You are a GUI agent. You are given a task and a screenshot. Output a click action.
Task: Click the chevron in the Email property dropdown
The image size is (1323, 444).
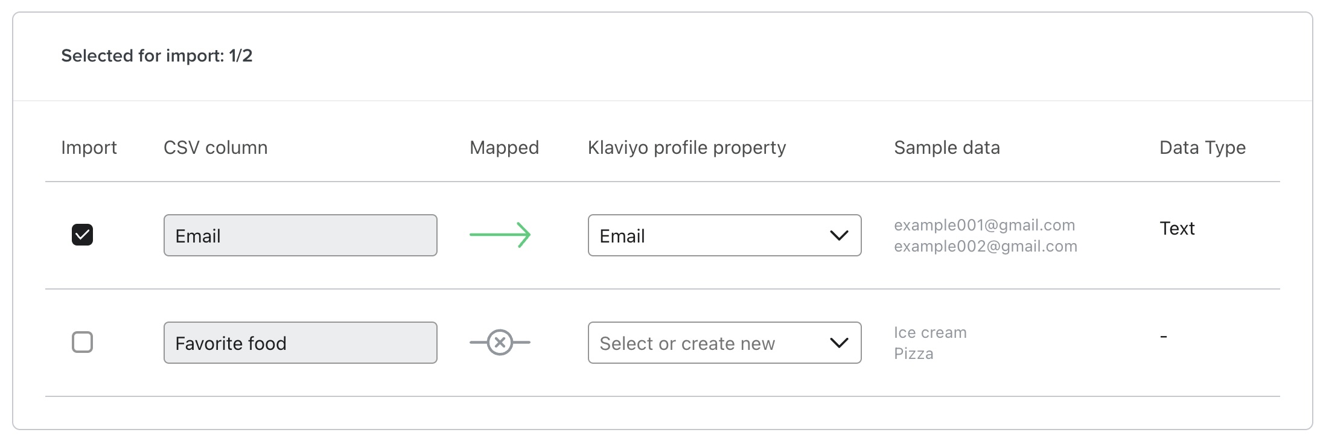839,235
